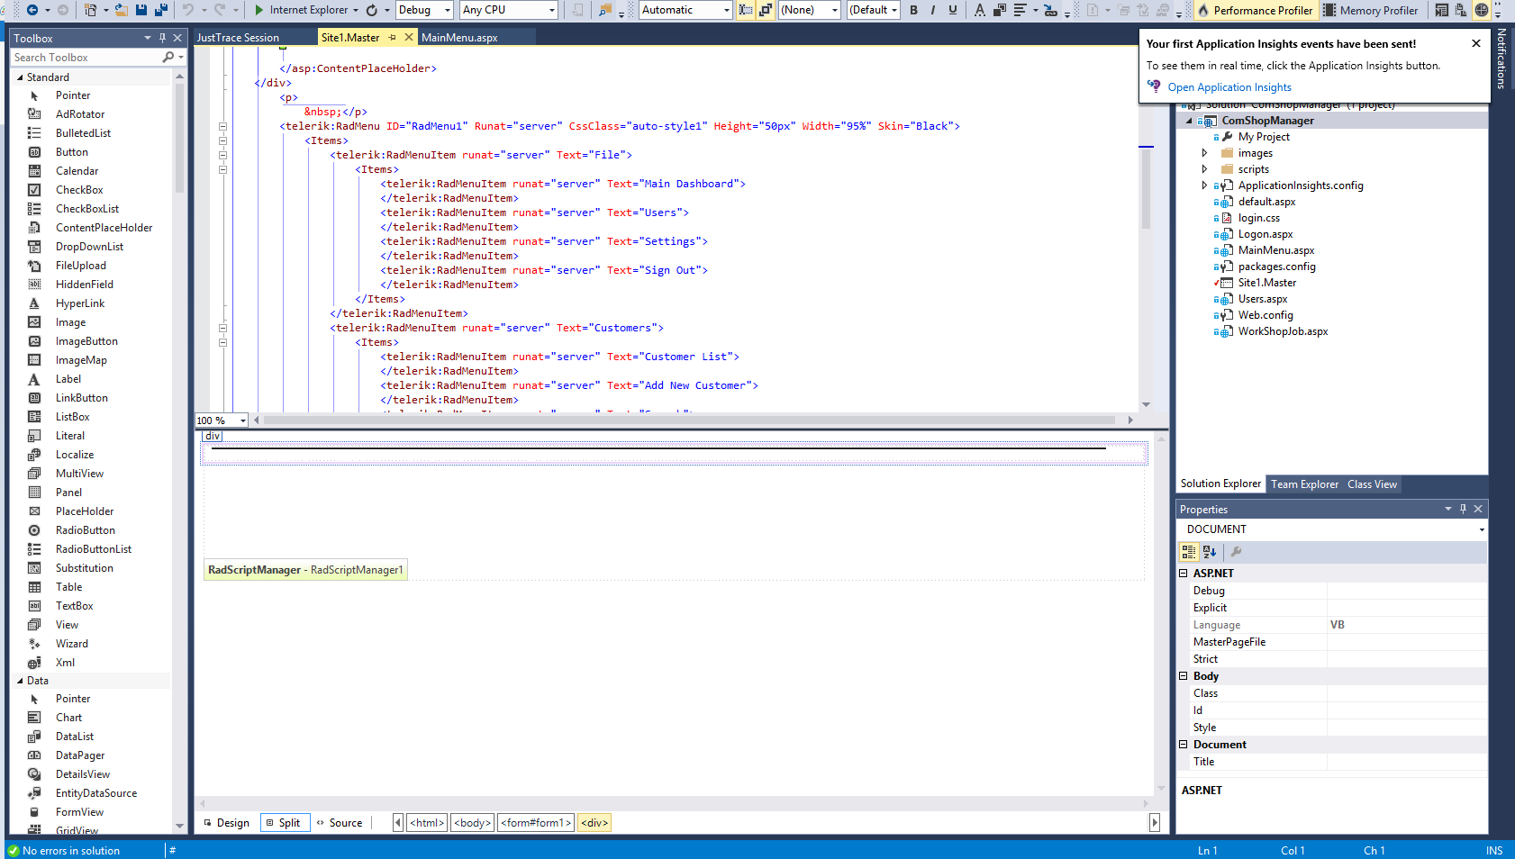
Task: Switch to the Team Explorer tab
Action: (1304, 484)
